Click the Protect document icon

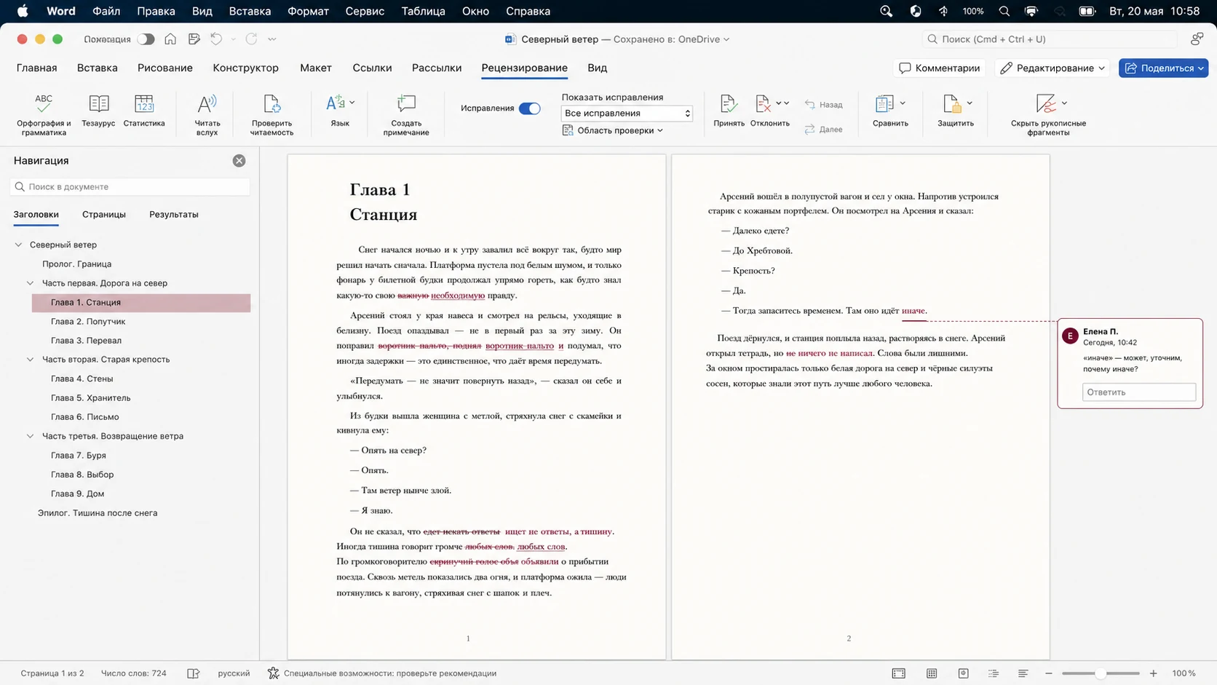[x=951, y=104]
